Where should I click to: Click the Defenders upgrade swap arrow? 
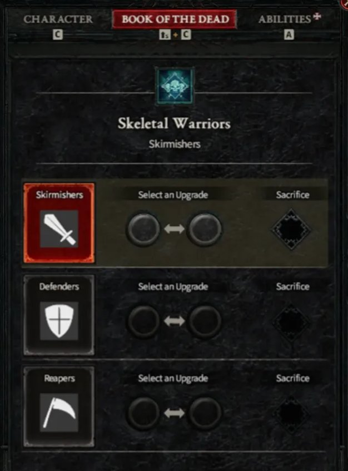point(174,321)
